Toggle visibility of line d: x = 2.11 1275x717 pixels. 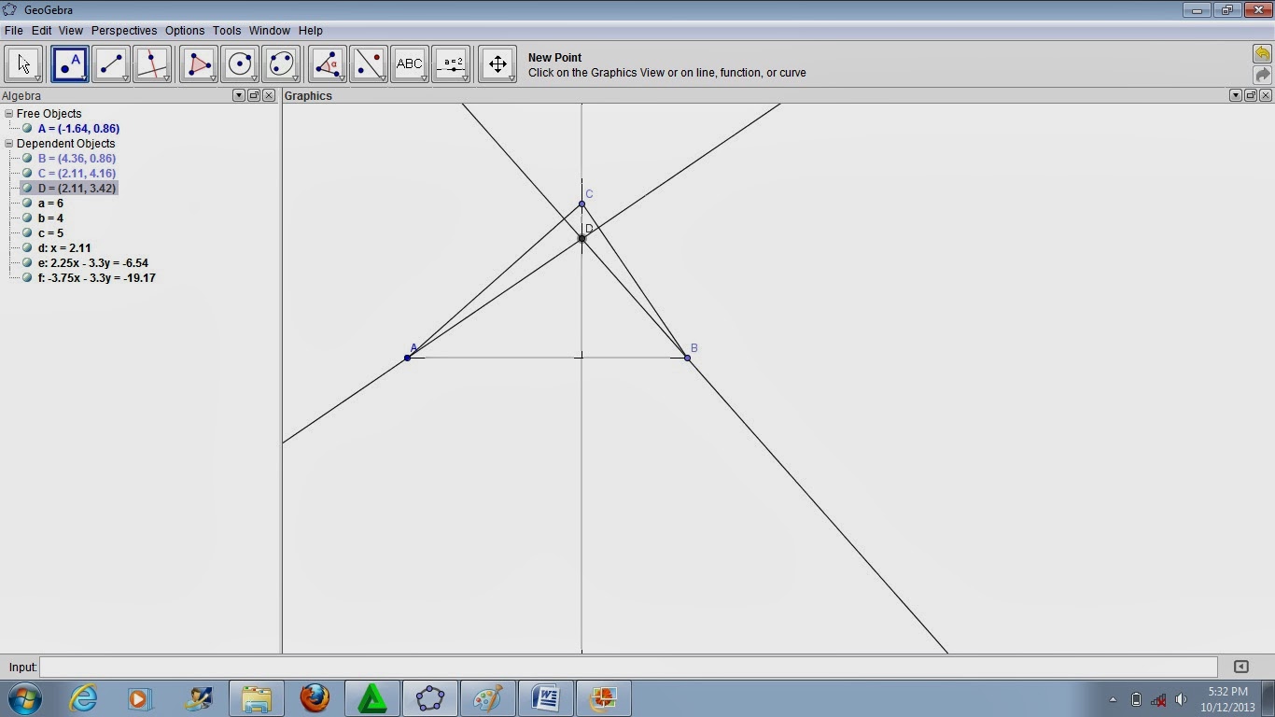(27, 247)
